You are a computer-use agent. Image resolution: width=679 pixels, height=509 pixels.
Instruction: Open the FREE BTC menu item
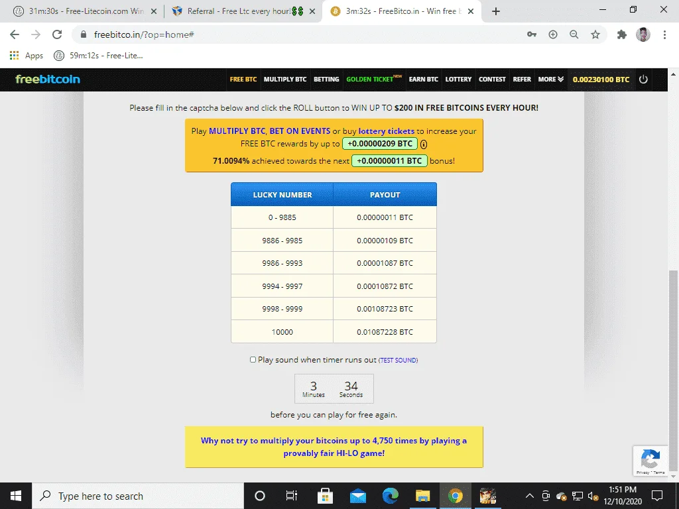pyautogui.click(x=243, y=80)
